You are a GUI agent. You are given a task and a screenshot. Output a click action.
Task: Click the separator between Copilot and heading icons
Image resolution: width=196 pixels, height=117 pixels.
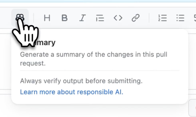pyautogui.click(x=34, y=18)
